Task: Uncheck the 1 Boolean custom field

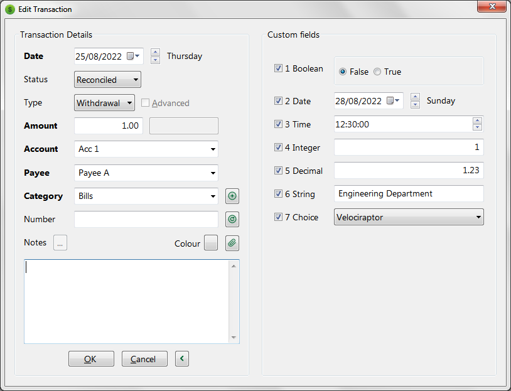Action: [278, 68]
